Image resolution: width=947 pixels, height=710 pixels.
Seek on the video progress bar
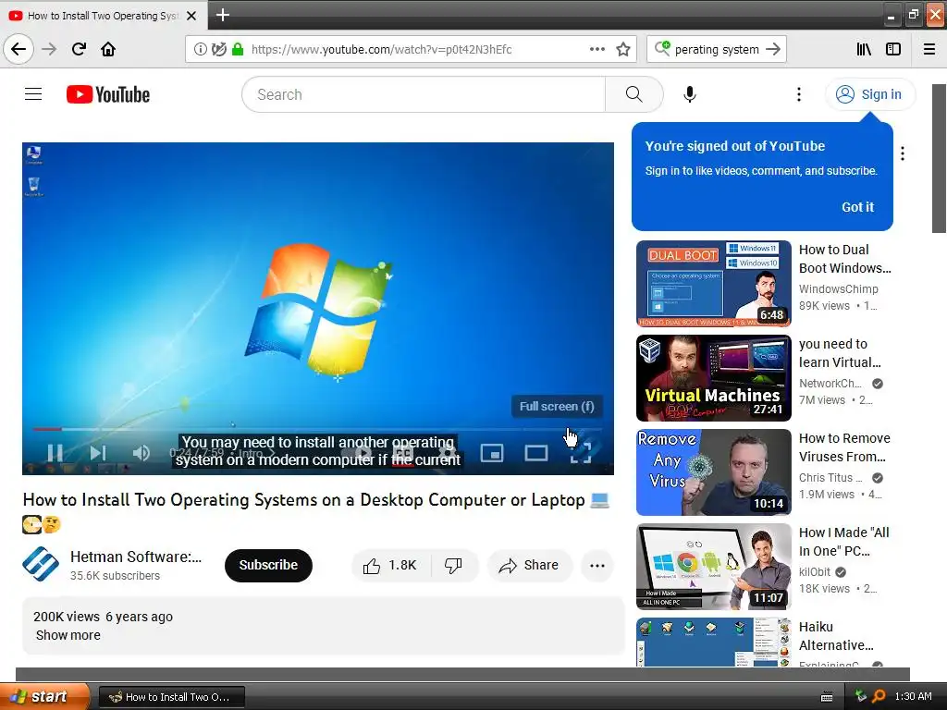318,429
